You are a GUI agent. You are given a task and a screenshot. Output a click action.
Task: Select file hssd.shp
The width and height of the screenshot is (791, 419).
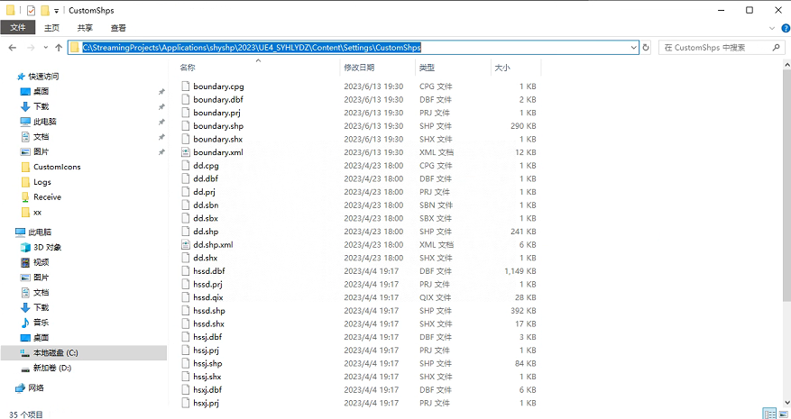(209, 311)
